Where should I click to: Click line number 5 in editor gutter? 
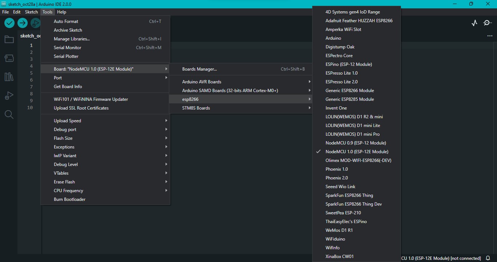point(31,73)
